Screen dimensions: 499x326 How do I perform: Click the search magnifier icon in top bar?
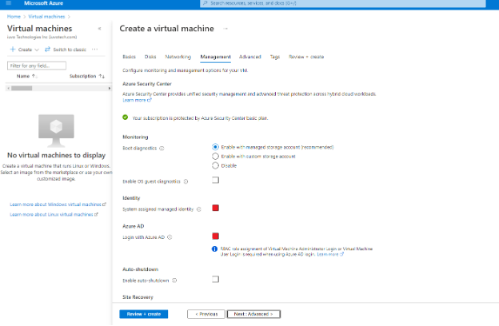point(206,3)
